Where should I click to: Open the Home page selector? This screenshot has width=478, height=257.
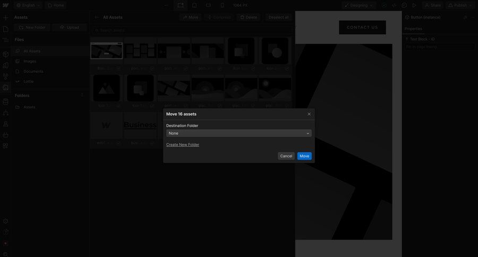coord(56,5)
